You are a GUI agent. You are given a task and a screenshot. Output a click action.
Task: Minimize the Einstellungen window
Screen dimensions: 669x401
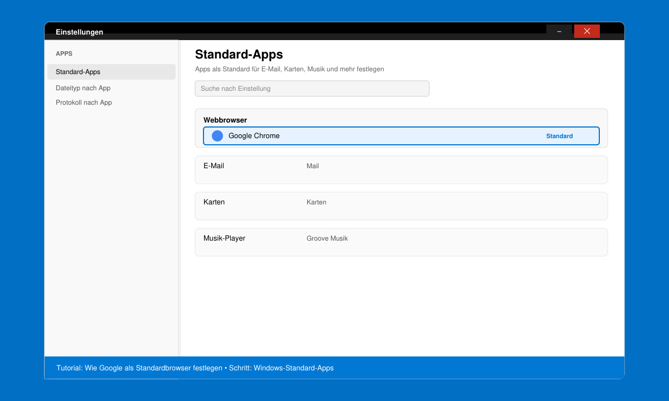coord(559,31)
